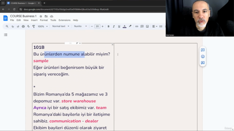
Task: Open the highlight color picker
Action: tap(130, 26)
